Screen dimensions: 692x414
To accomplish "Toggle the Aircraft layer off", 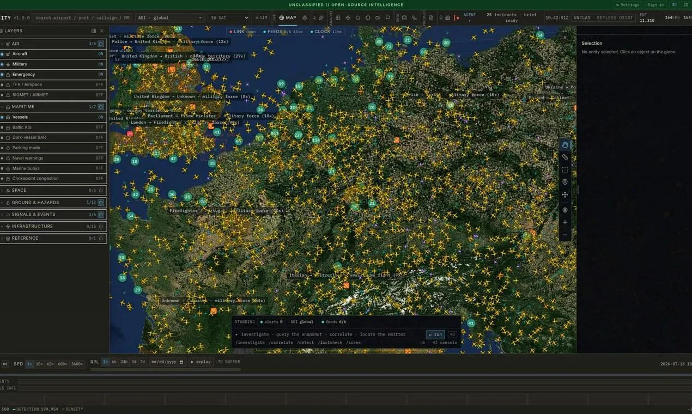I will (53, 54).
